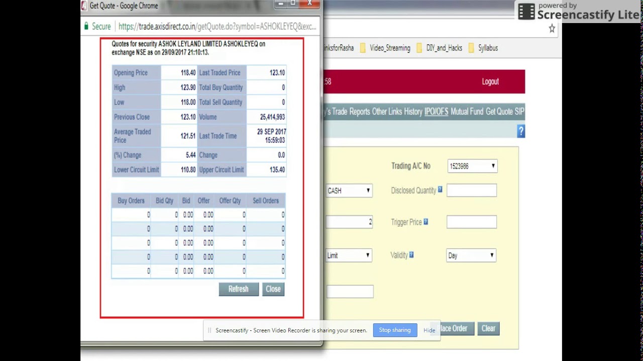Image resolution: width=643 pixels, height=361 pixels.
Task: Open the Validity Day dropdown
Action: [x=471, y=255]
